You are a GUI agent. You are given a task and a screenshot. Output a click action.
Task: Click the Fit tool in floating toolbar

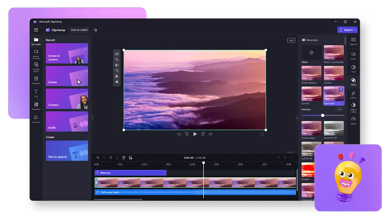[117, 54]
